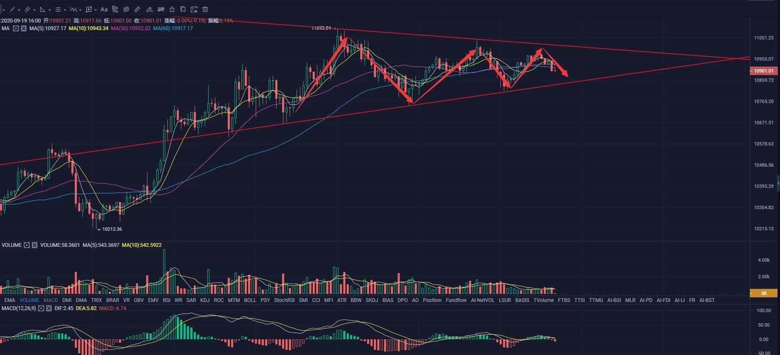Open MACD indicator settings gear
This screenshot has height=355, width=780.
(x=41, y=308)
